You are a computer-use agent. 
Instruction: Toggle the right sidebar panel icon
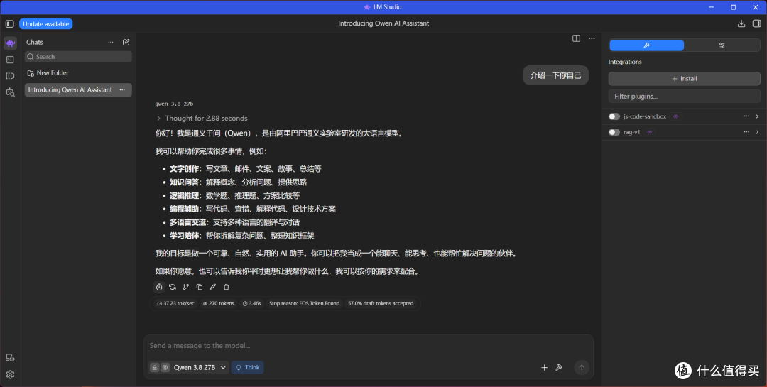click(x=757, y=23)
